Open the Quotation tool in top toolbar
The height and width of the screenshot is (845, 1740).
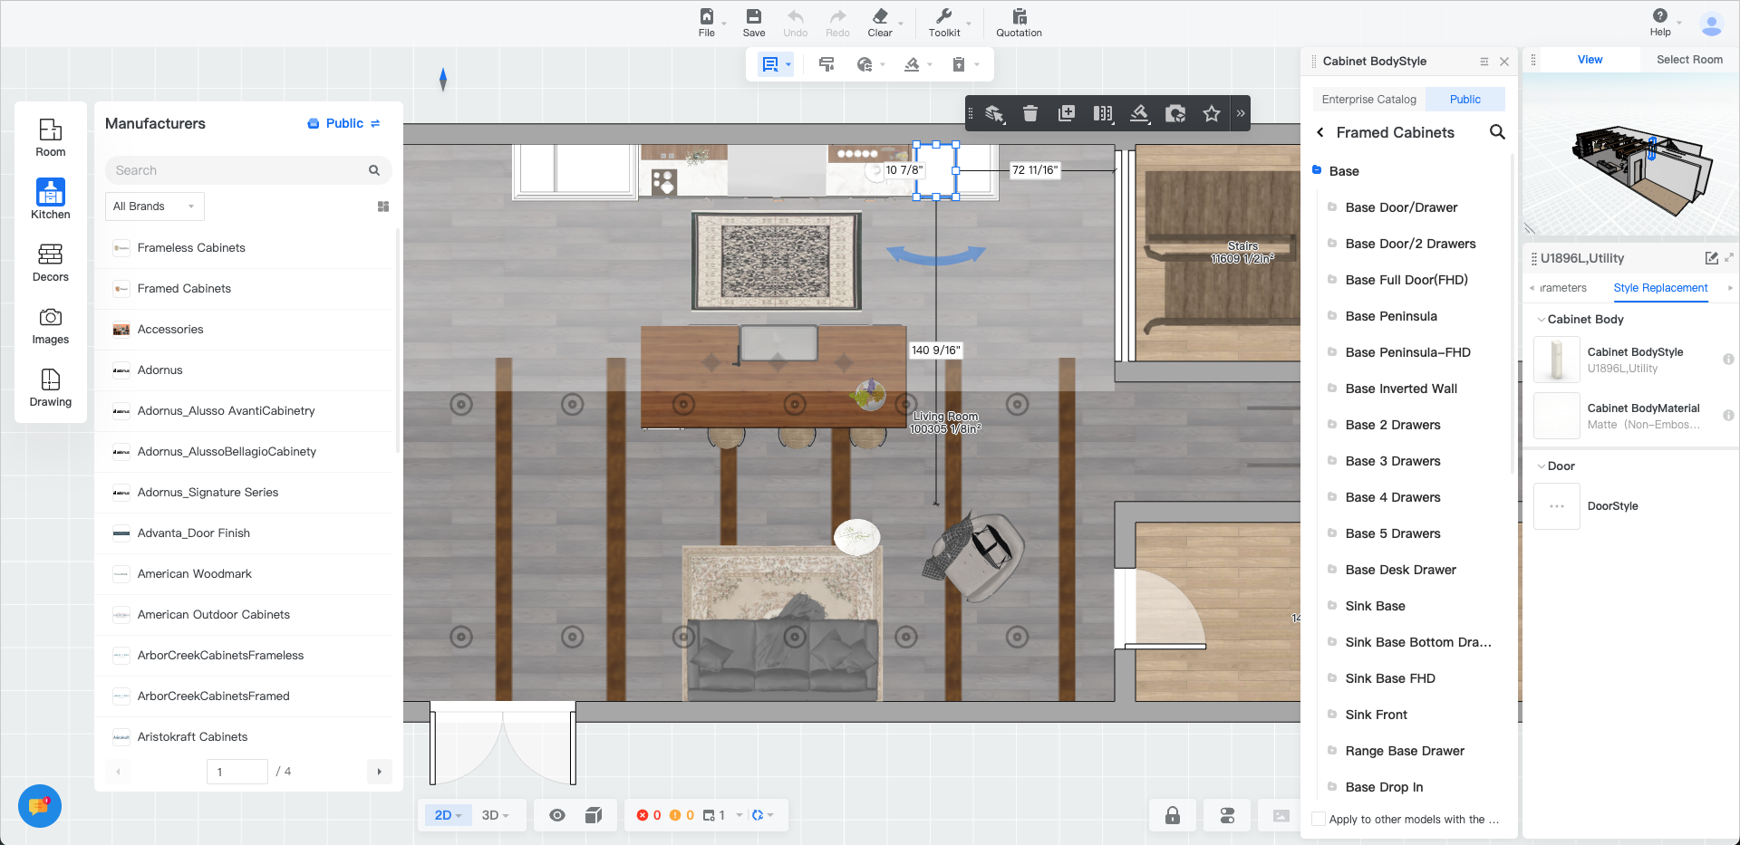click(x=1019, y=23)
